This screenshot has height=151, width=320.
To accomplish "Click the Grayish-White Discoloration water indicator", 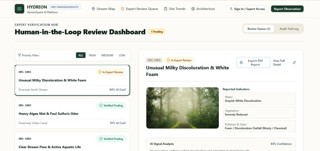I will [259, 99].
